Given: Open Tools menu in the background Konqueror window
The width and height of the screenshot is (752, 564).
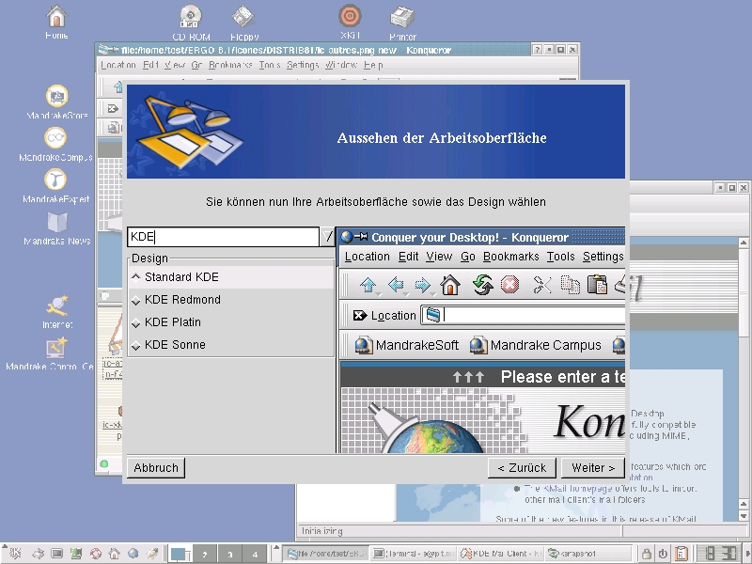Looking at the screenshot, I should pyautogui.click(x=270, y=65).
